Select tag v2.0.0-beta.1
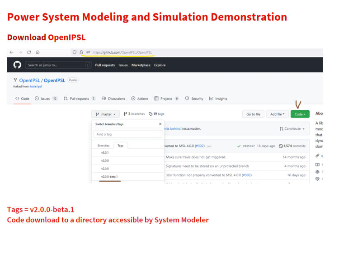The height and width of the screenshot is (254, 339). pyautogui.click(x=128, y=177)
